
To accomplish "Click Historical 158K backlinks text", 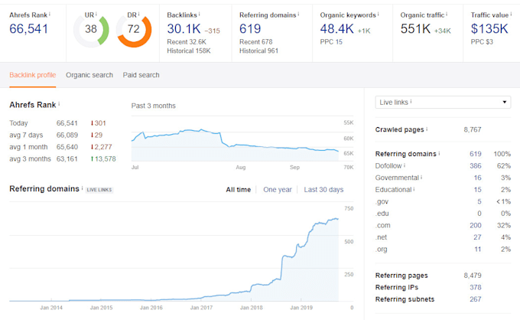I will tap(189, 51).
